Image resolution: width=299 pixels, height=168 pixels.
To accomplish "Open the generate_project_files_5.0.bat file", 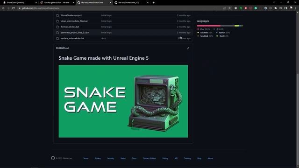I will click(x=75, y=33).
